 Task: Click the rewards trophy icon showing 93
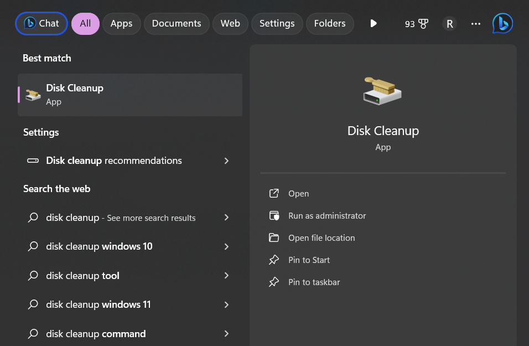point(423,24)
